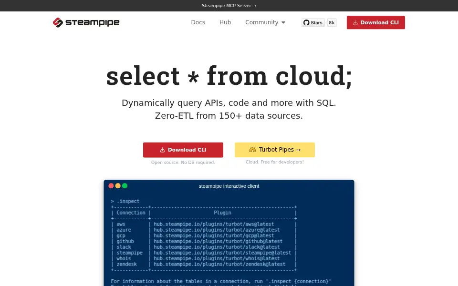The height and width of the screenshot is (286, 458).
Task: Open the GitHub Stars button
Action: pyautogui.click(x=313, y=22)
